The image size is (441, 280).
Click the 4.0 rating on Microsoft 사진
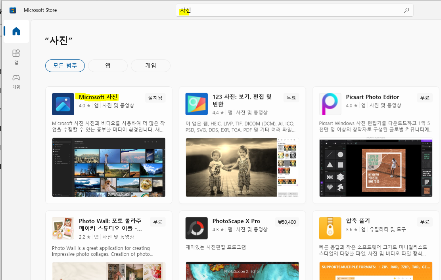pos(84,106)
